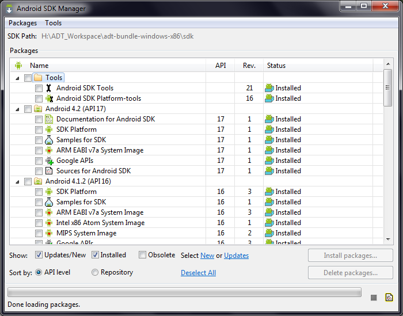Enable the Obsolete filter checkbox
Screen dimensions: 403x316
142,255
